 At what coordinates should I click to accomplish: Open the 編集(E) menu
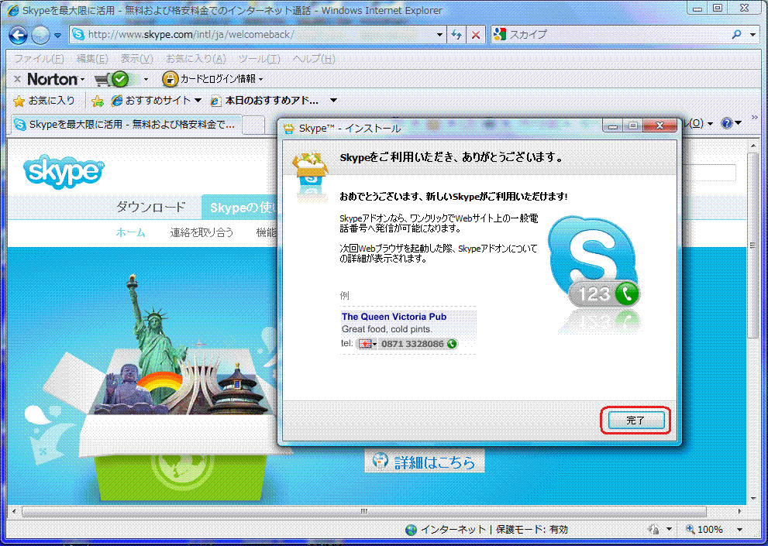[92, 59]
